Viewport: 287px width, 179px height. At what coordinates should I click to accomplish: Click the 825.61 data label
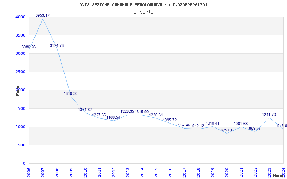(x=226, y=130)
